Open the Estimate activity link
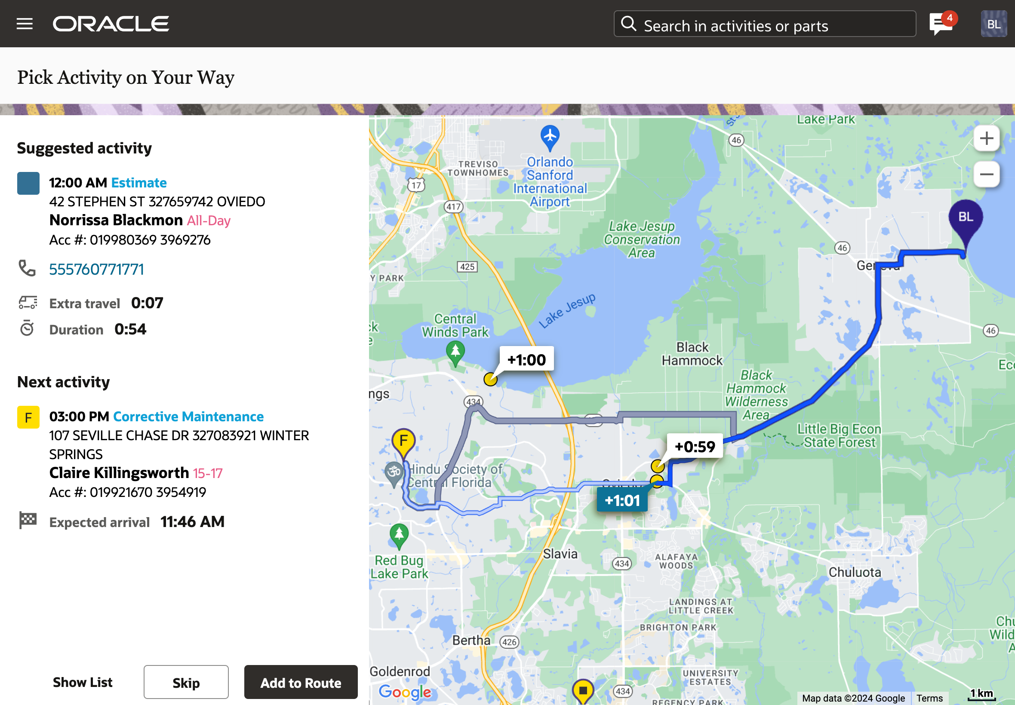The image size is (1015, 705). tap(139, 183)
